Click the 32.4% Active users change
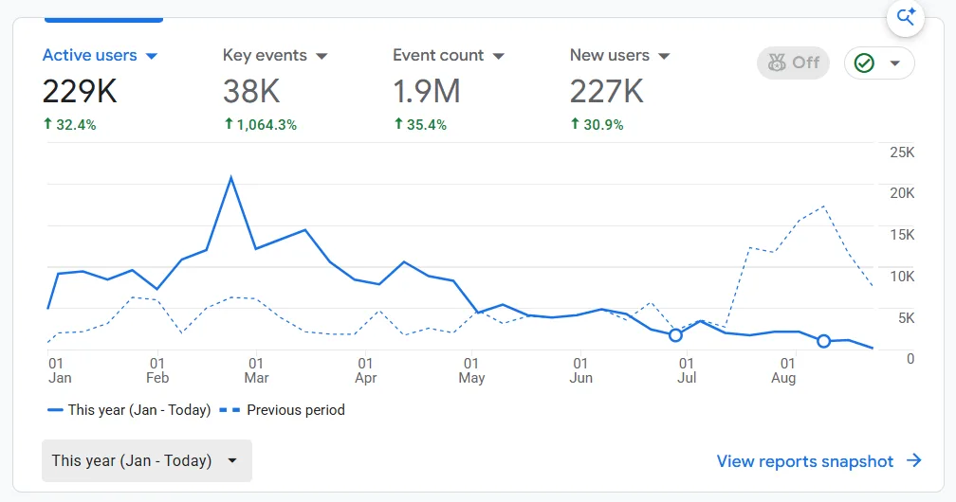This screenshot has height=502, width=956. pos(69,125)
